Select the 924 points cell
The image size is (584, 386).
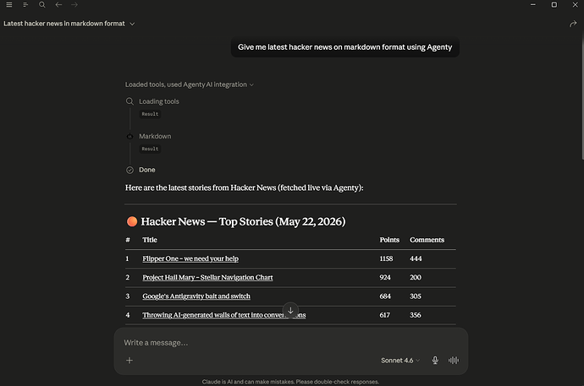click(x=385, y=278)
